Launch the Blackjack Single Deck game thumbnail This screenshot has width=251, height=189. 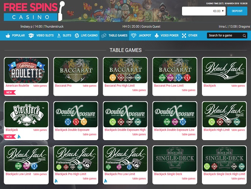pyautogui.click(x=175, y=159)
